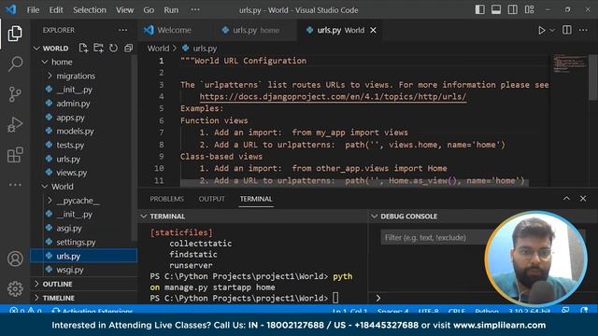Close the bottom panel
The width and height of the screenshot is (598, 336).
583,199
